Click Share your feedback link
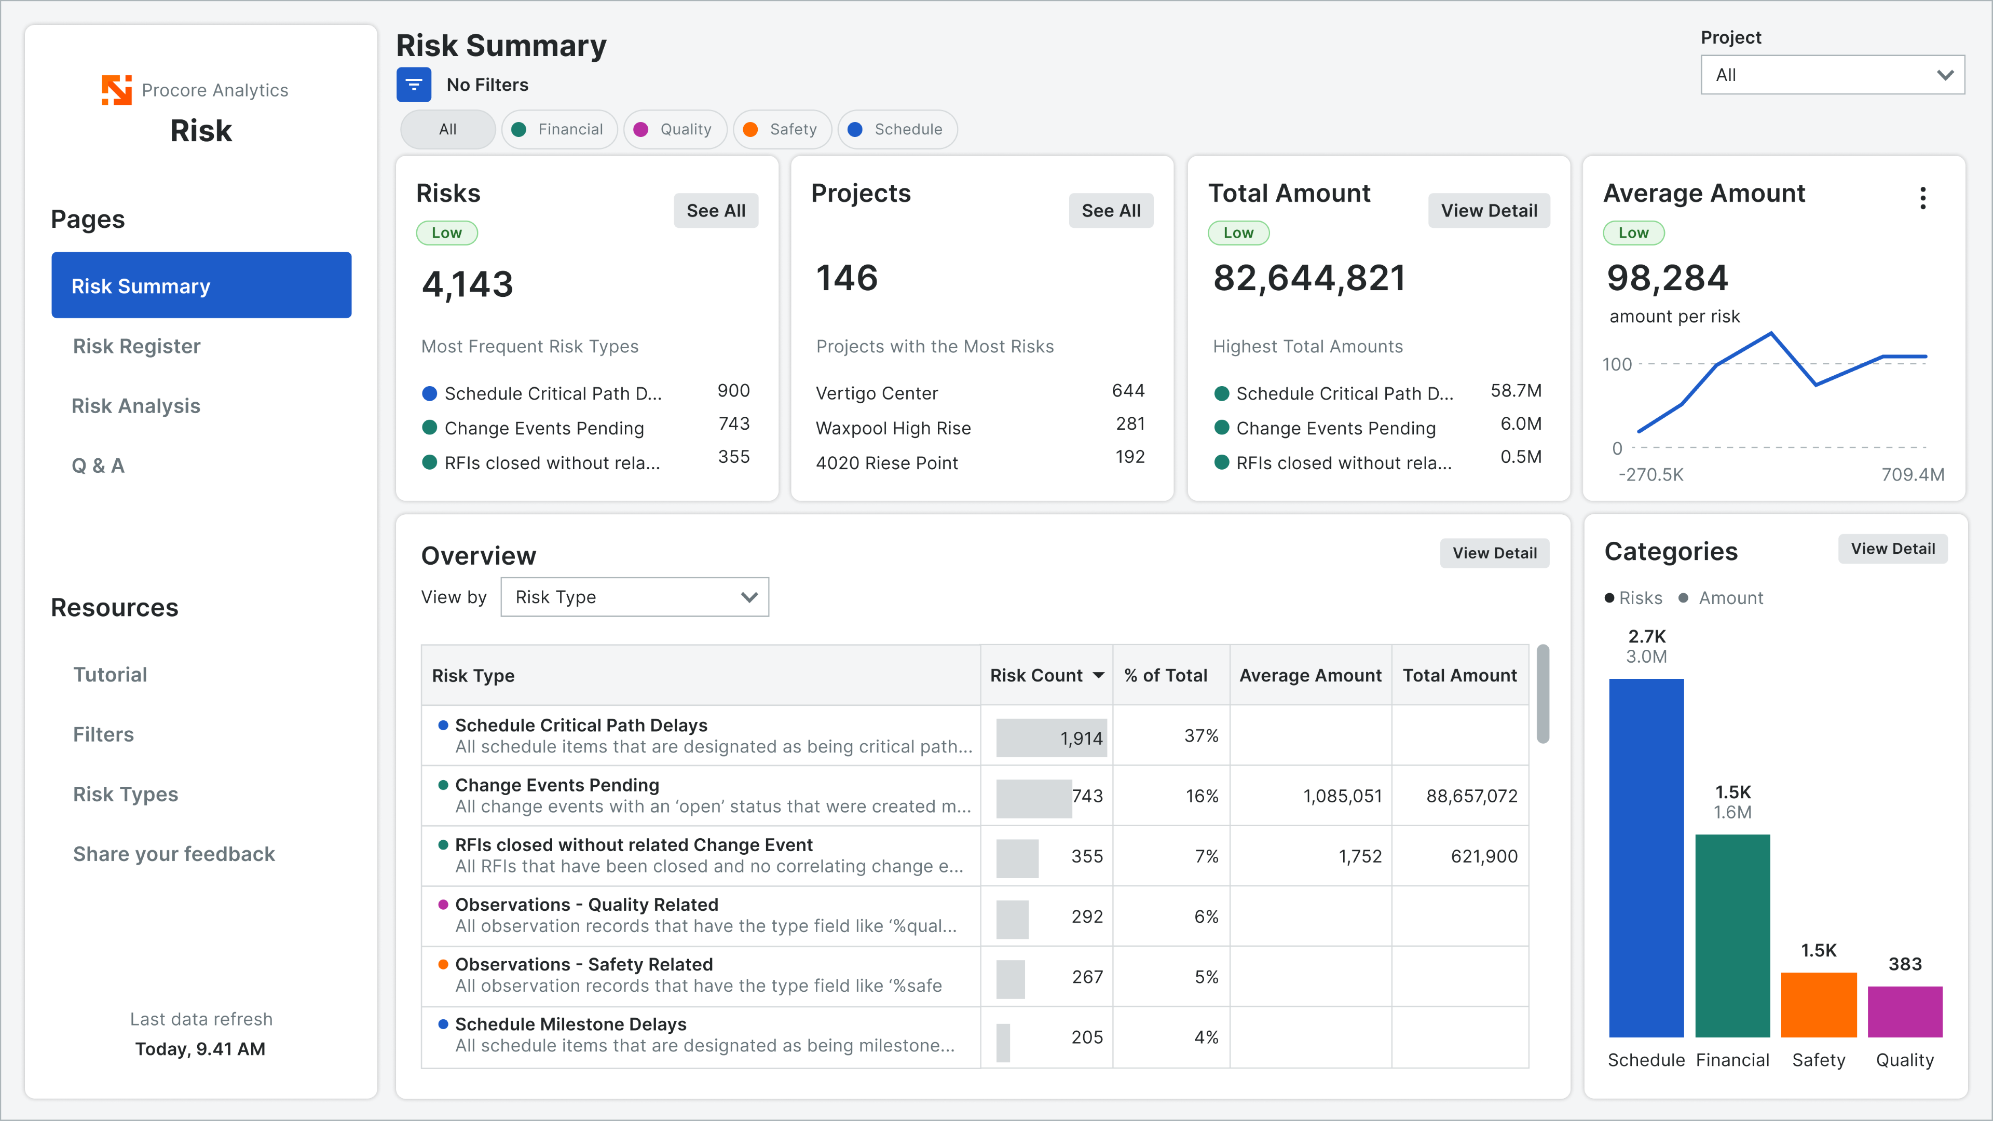This screenshot has width=1993, height=1121. 174,854
